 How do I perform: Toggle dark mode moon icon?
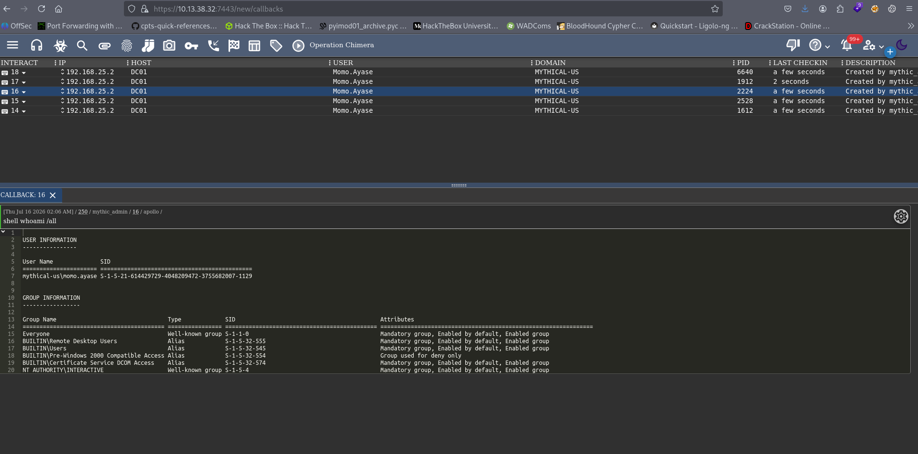902,45
